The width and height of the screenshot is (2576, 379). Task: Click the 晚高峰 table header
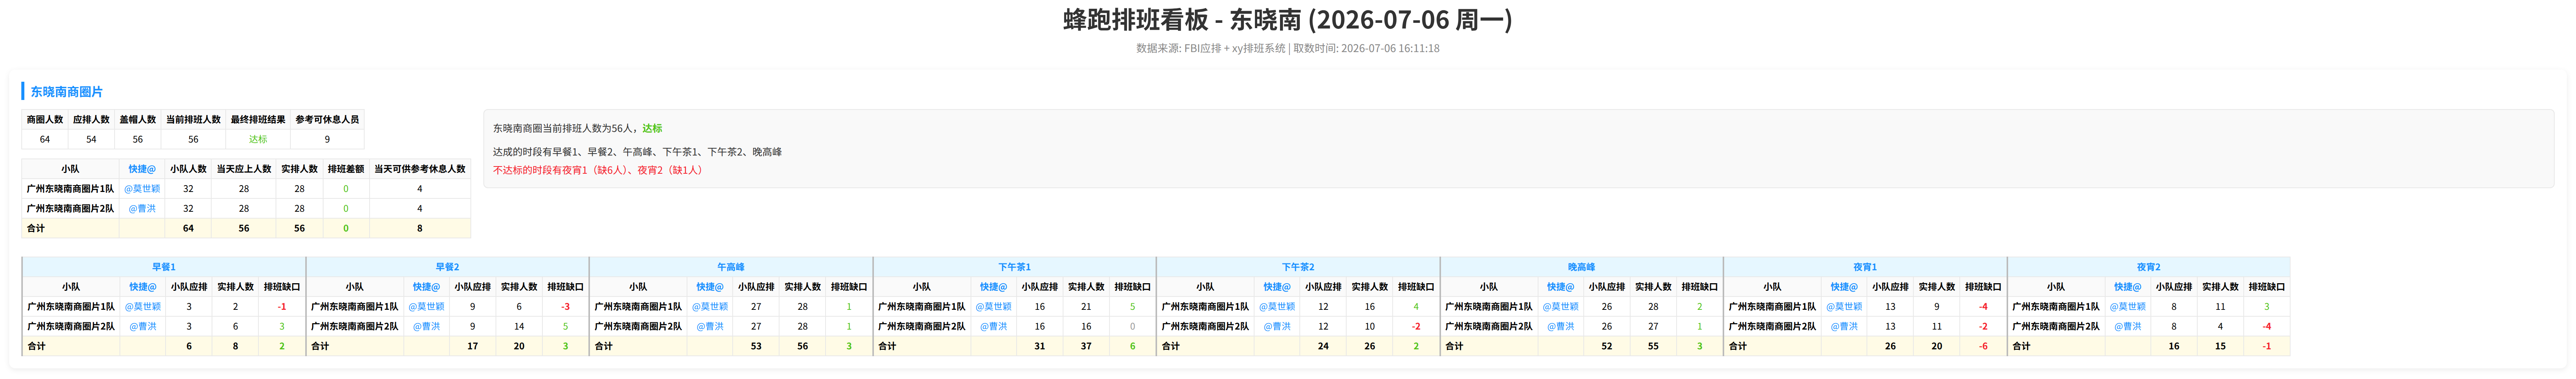coord(1581,267)
